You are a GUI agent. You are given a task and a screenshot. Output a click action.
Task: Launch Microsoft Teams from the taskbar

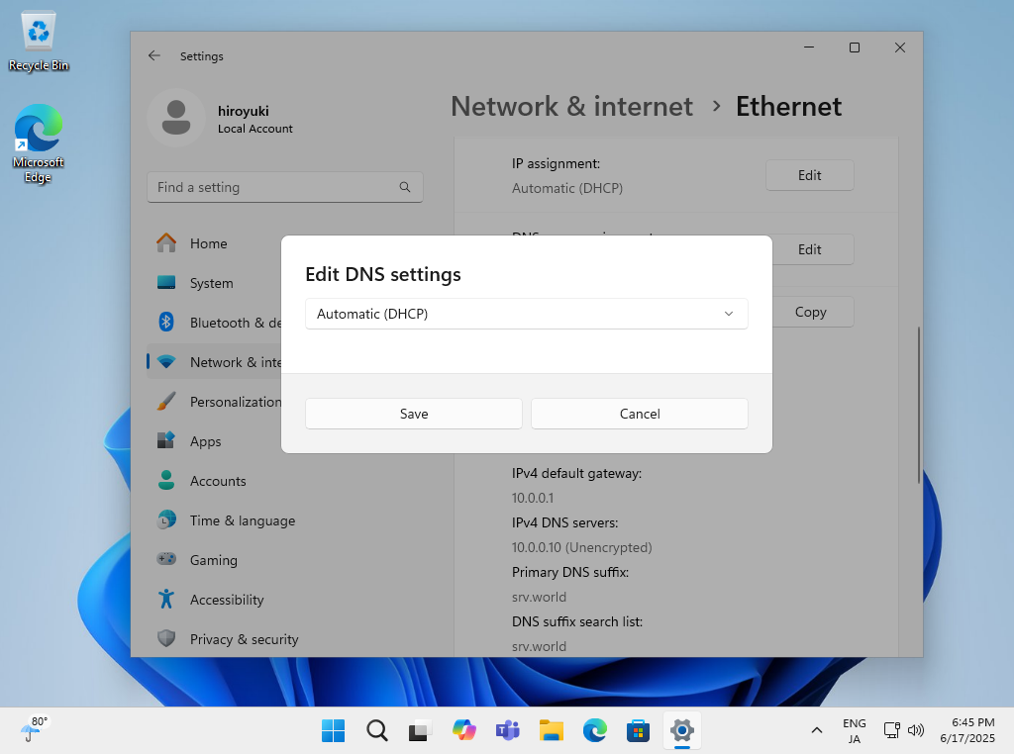pos(507,730)
